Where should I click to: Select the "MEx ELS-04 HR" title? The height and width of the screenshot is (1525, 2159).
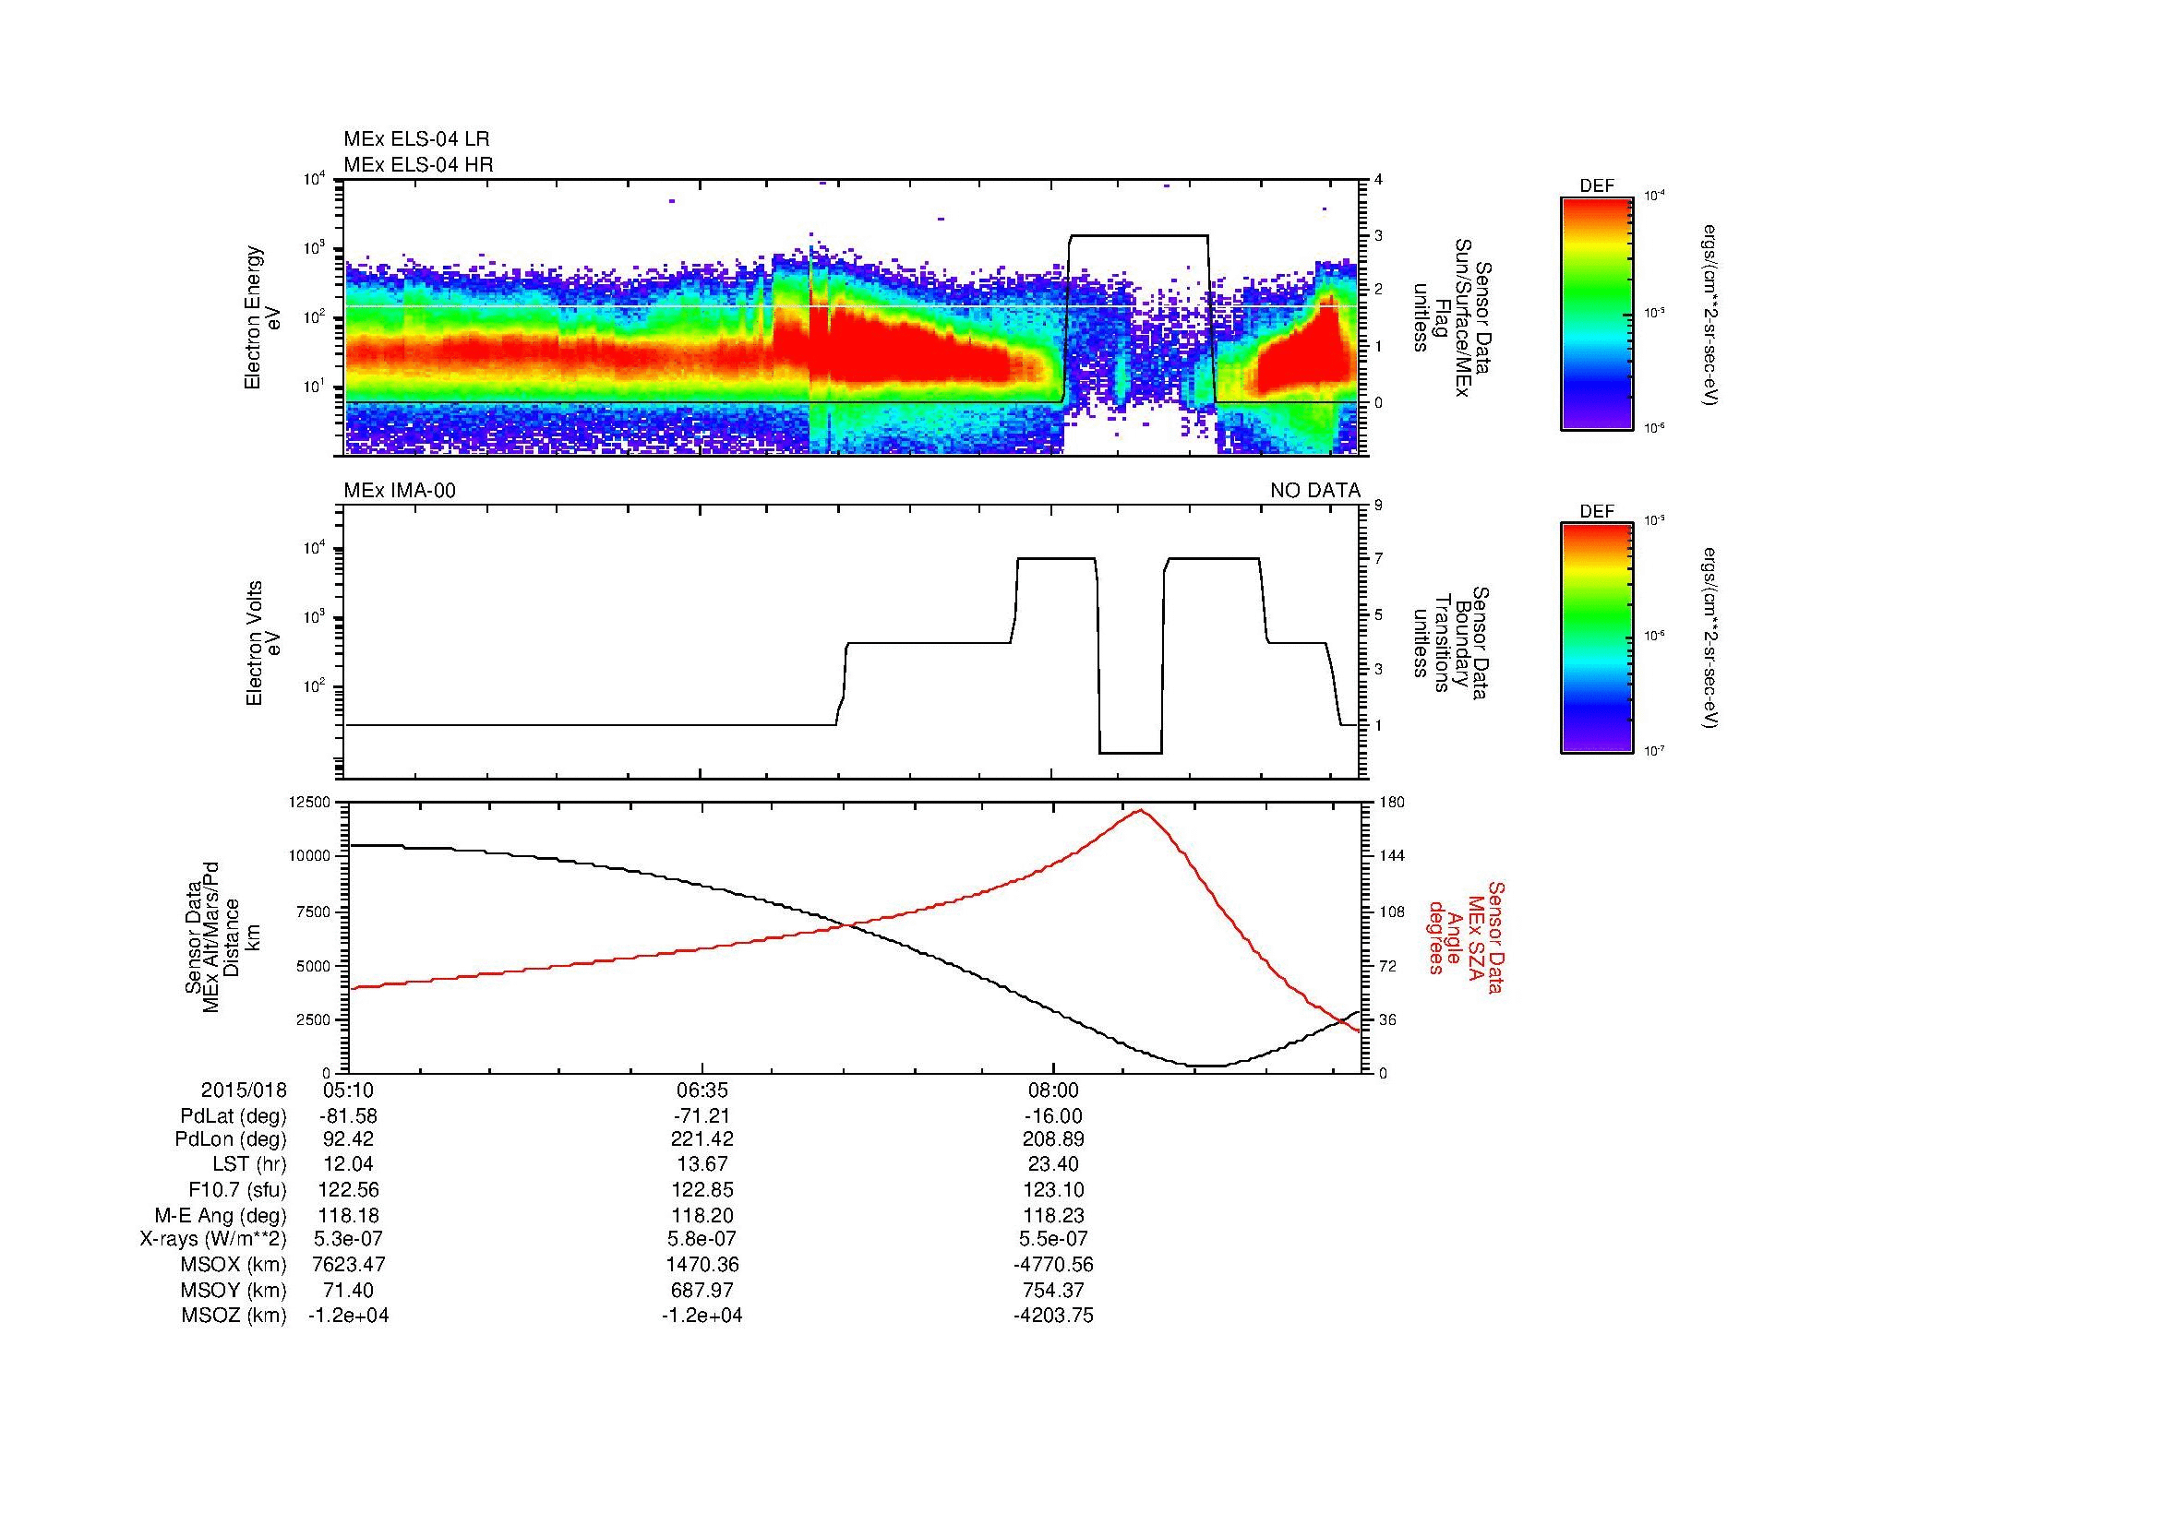tap(418, 164)
